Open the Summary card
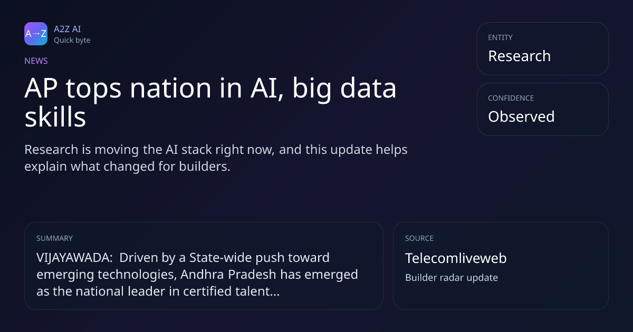633x332 pixels. point(204,266)
